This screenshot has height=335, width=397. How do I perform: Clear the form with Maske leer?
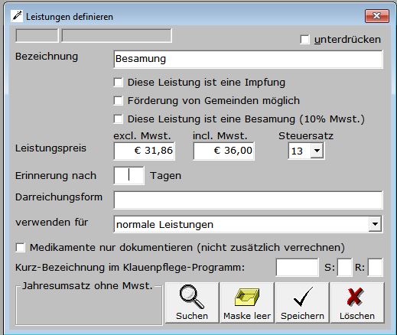click(x=247, y=303)
